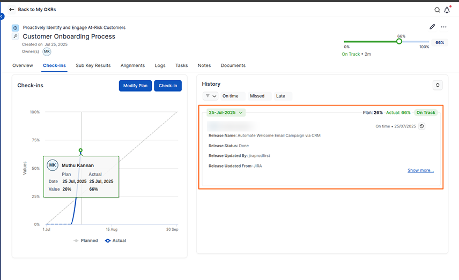Click the 15 Aug axis label
The image size is (459, 280).
(112, 230)
